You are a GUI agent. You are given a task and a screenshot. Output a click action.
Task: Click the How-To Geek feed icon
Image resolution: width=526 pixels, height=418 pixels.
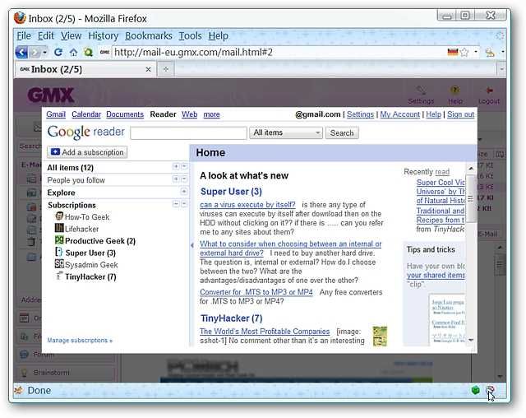click(59, 216)
